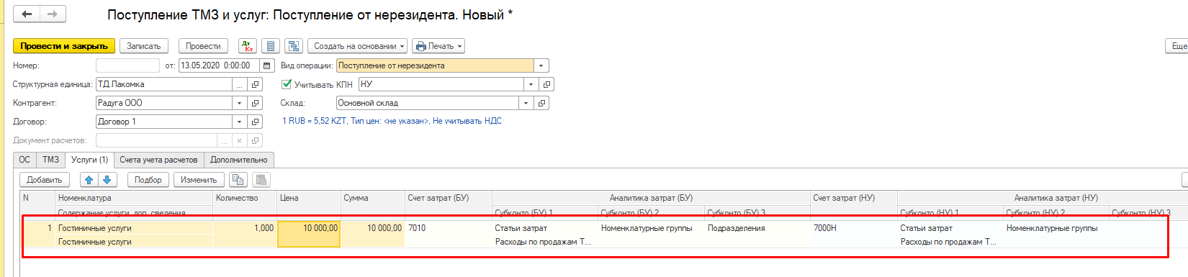Open the Создать на основании menu
The width and height of the screenshot is (1188, 277).
pyautogui.click(x=358, y=46)
